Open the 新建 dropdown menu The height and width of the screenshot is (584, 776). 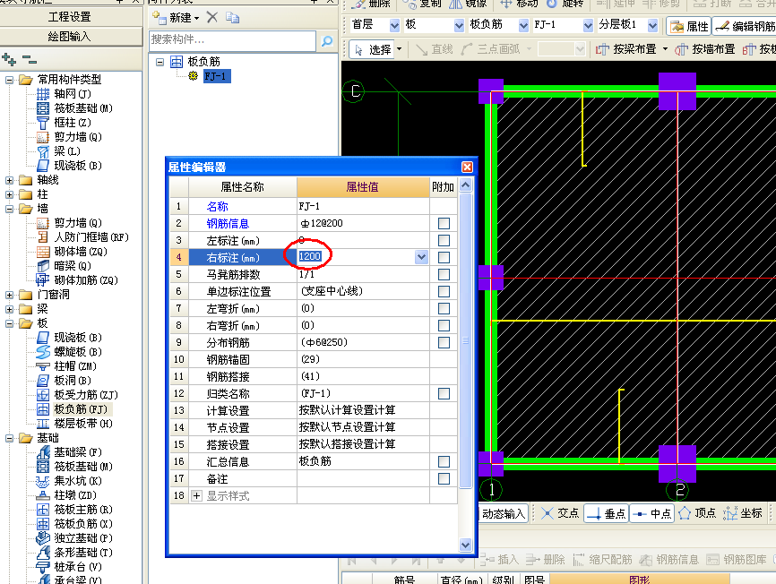[197, 18]
